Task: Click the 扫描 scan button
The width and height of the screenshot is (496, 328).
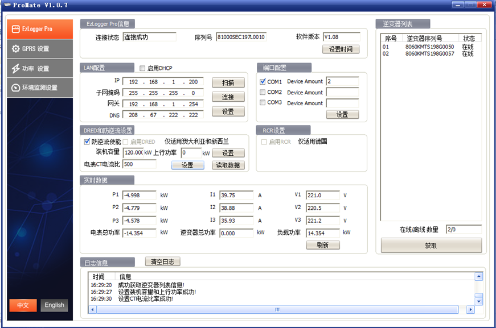Action: [x=228, y=82]
